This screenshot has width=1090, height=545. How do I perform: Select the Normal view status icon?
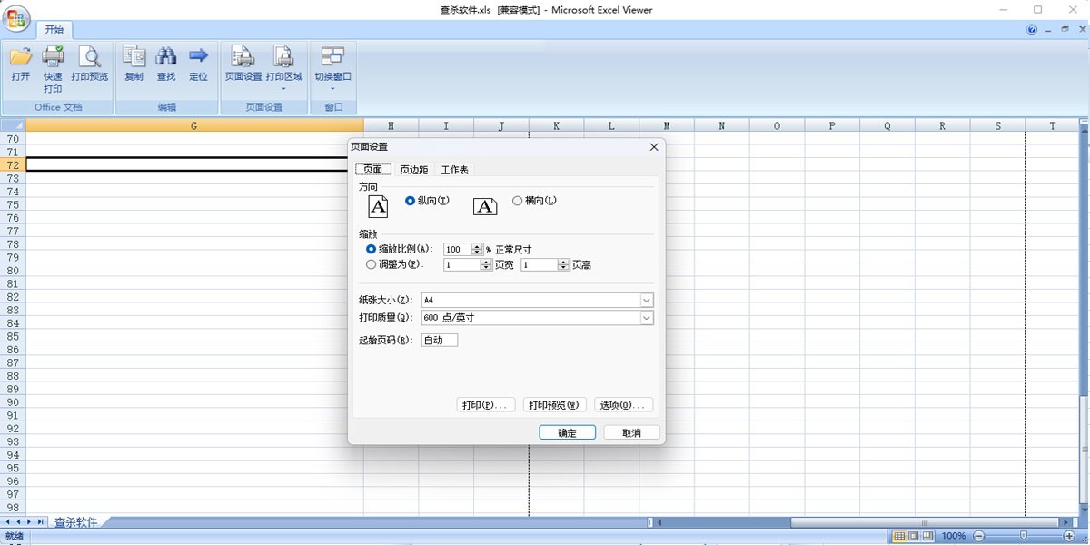click(x=898, y=536)
